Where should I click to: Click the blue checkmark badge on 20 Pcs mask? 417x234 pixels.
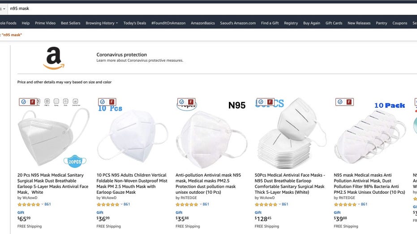(x=24, y=102)
